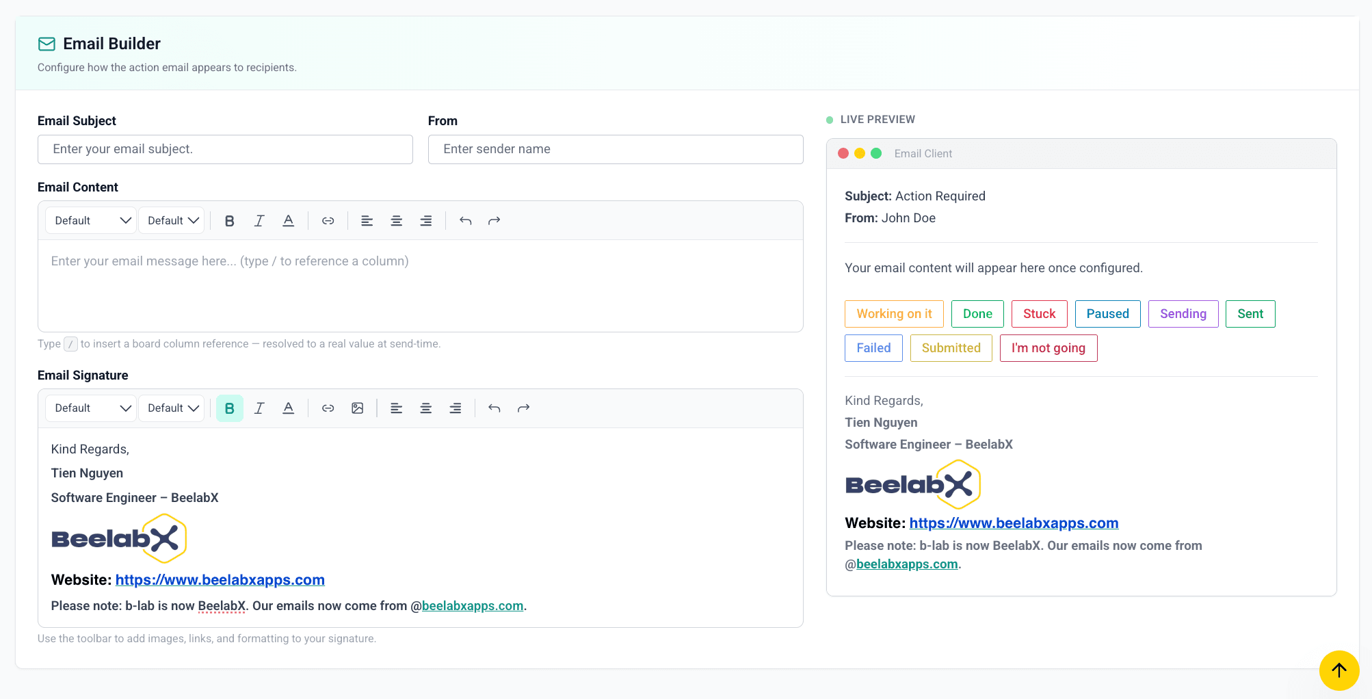Redo in Email Content toolbar

point(494,220)
